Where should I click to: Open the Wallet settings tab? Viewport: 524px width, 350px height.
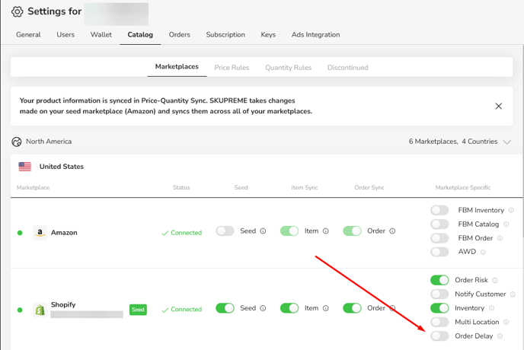101,35
